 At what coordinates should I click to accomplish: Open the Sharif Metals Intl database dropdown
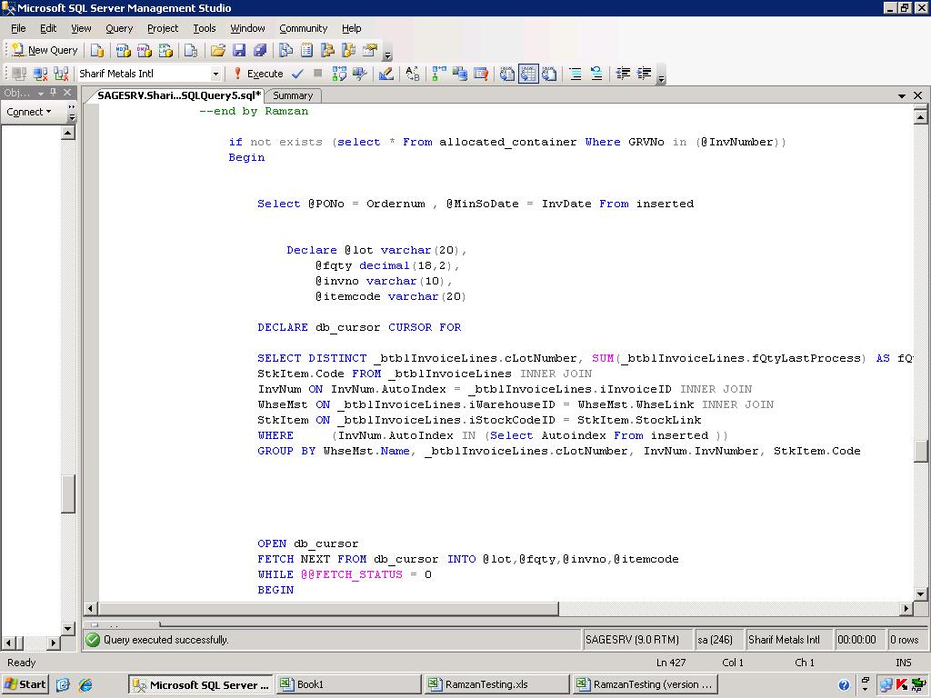pos(215,73)
